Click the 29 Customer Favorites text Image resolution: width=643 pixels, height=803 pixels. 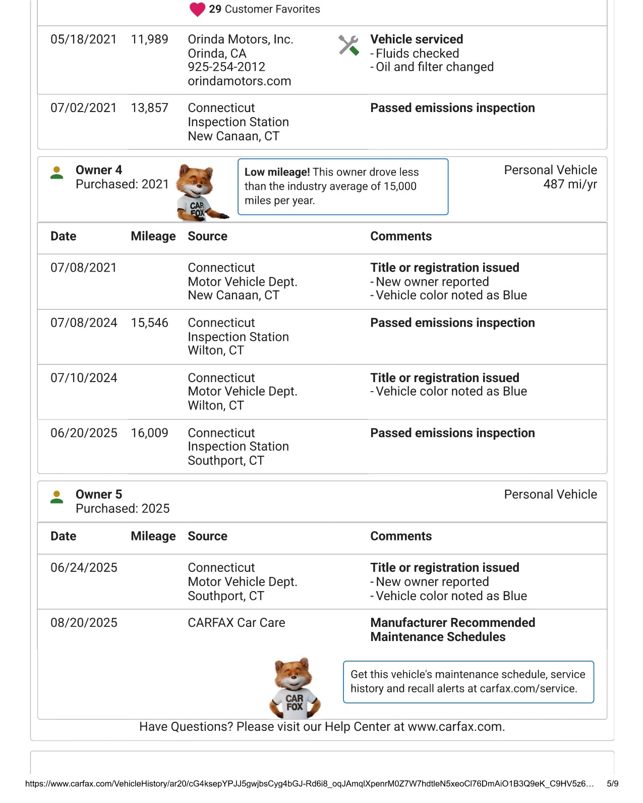264,9
